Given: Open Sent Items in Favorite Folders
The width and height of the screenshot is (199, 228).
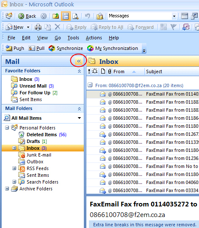Looking at the screenshot, I should point(26,99).
